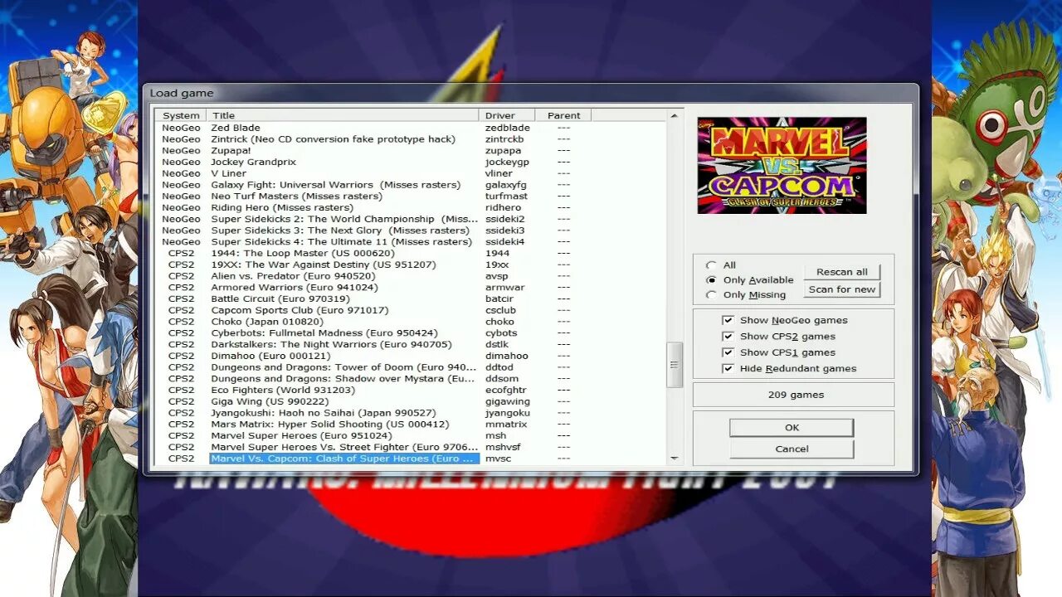1062x597 pixels.
Task: Sort list by Driver column header
Action: click(x=507, y=115)
